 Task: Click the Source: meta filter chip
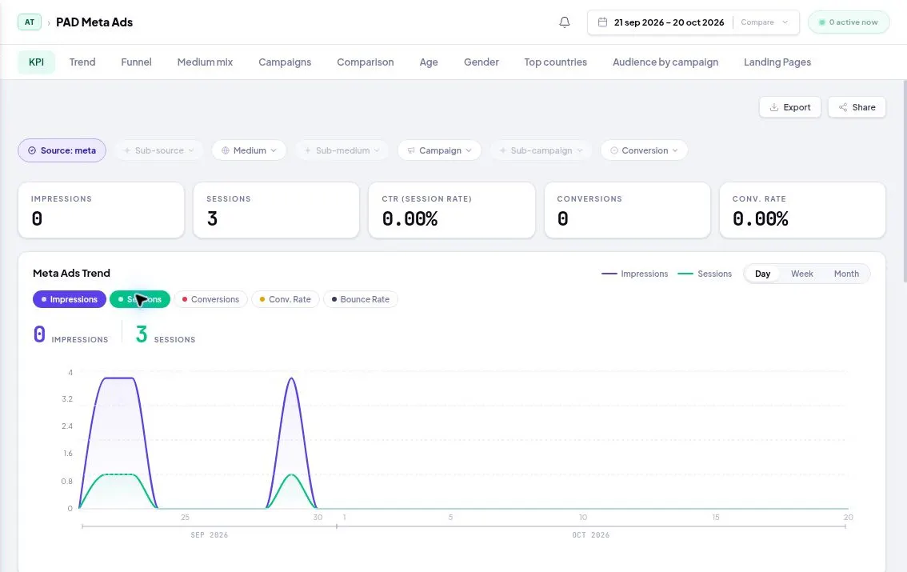(x=62, y=150)
